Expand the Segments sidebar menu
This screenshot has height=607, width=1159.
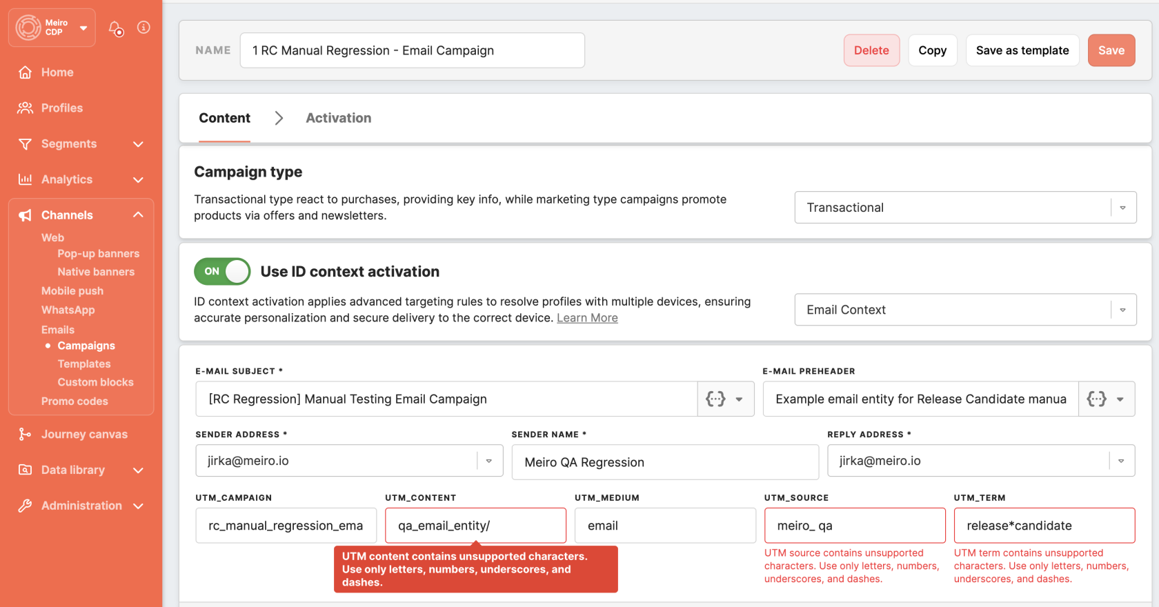[138, 144]
